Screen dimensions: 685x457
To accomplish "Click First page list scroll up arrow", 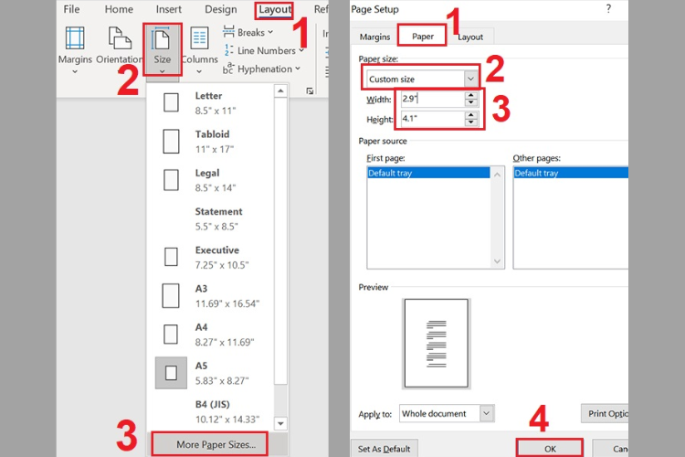I will point(497,175).
